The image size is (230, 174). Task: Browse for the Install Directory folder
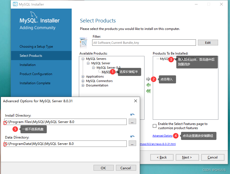tap(132, 121)
